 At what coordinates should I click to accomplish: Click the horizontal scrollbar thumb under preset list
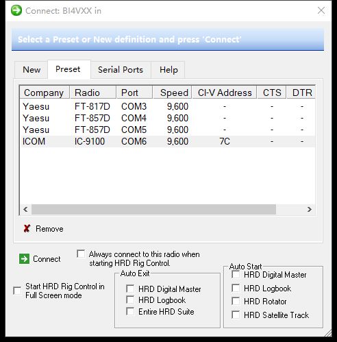[x=153, y=209]
